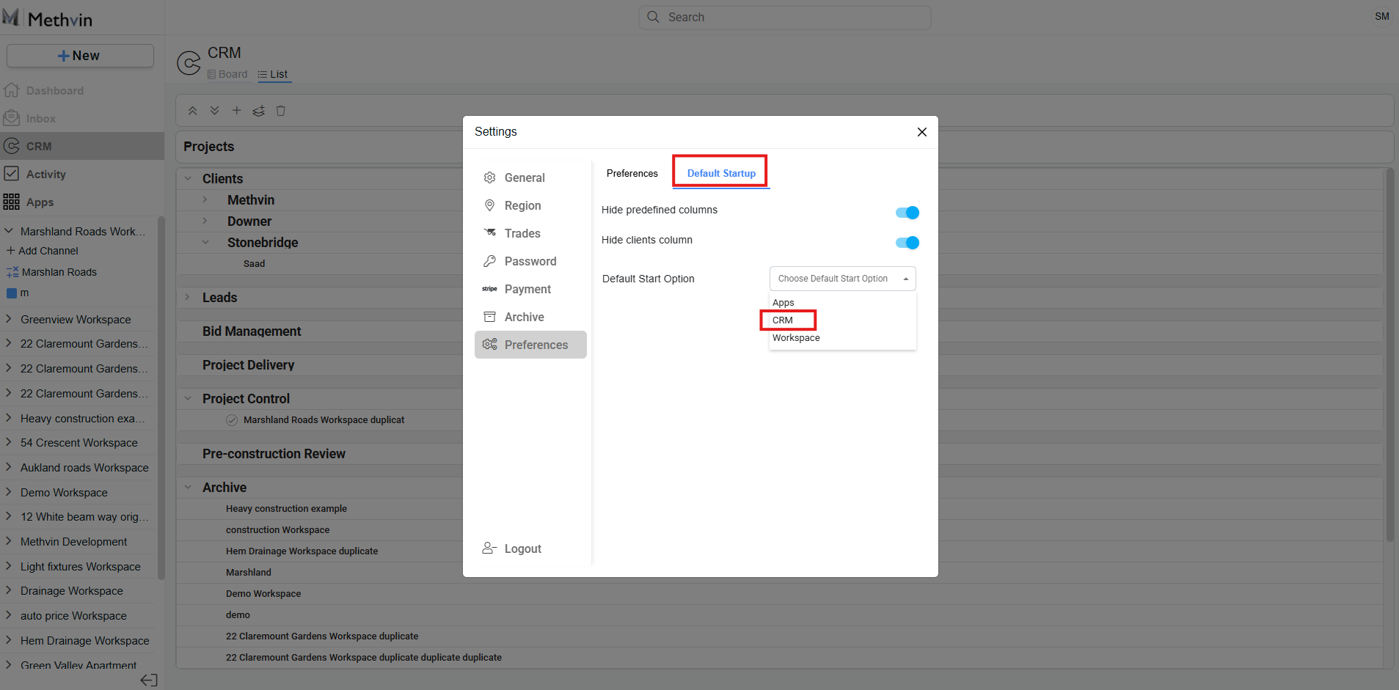Click the collapse-all double chevron up icon
Image resolution: width=1399 pixels, height=690 pixels.
[x=192, y=111]
